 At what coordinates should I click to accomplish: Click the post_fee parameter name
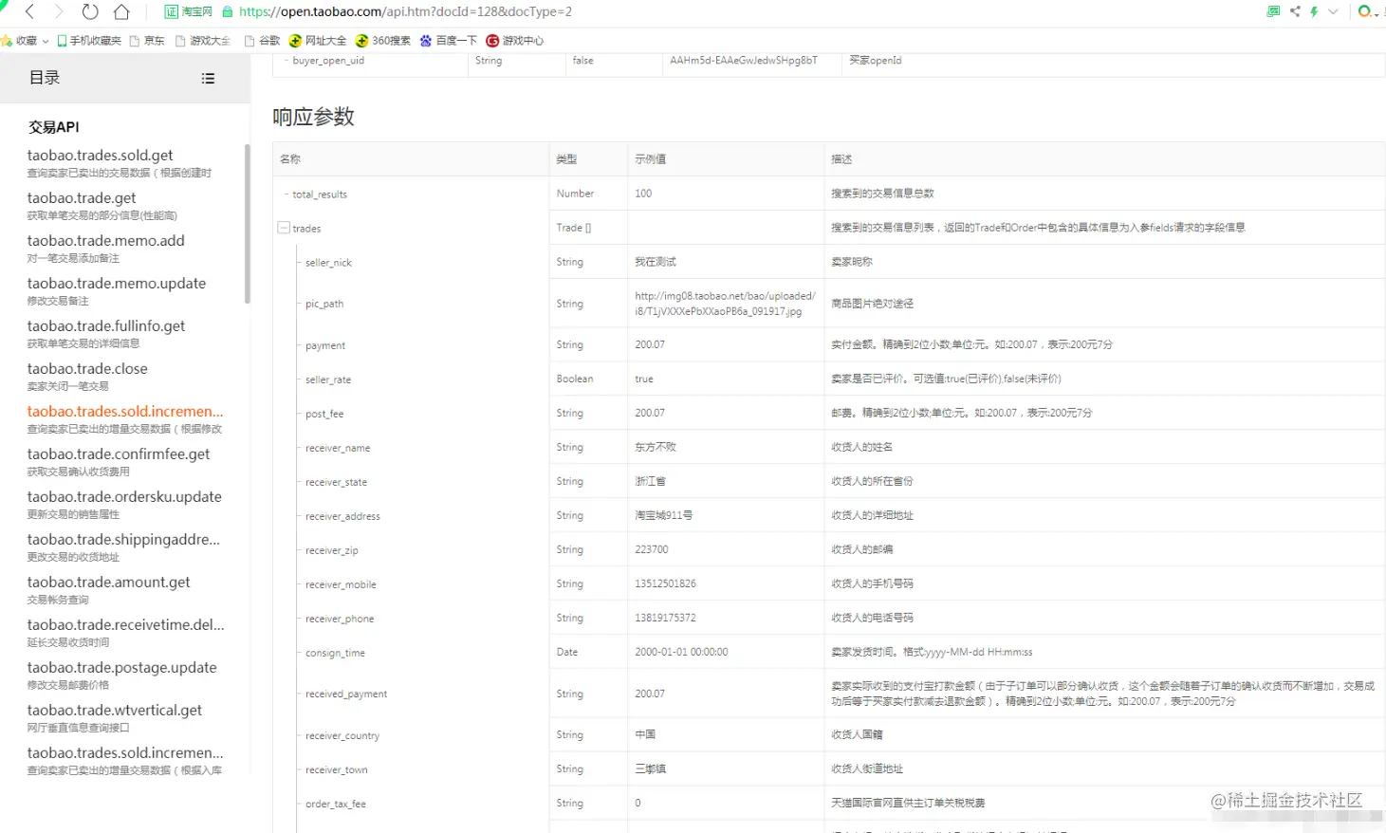coord(324,414)
